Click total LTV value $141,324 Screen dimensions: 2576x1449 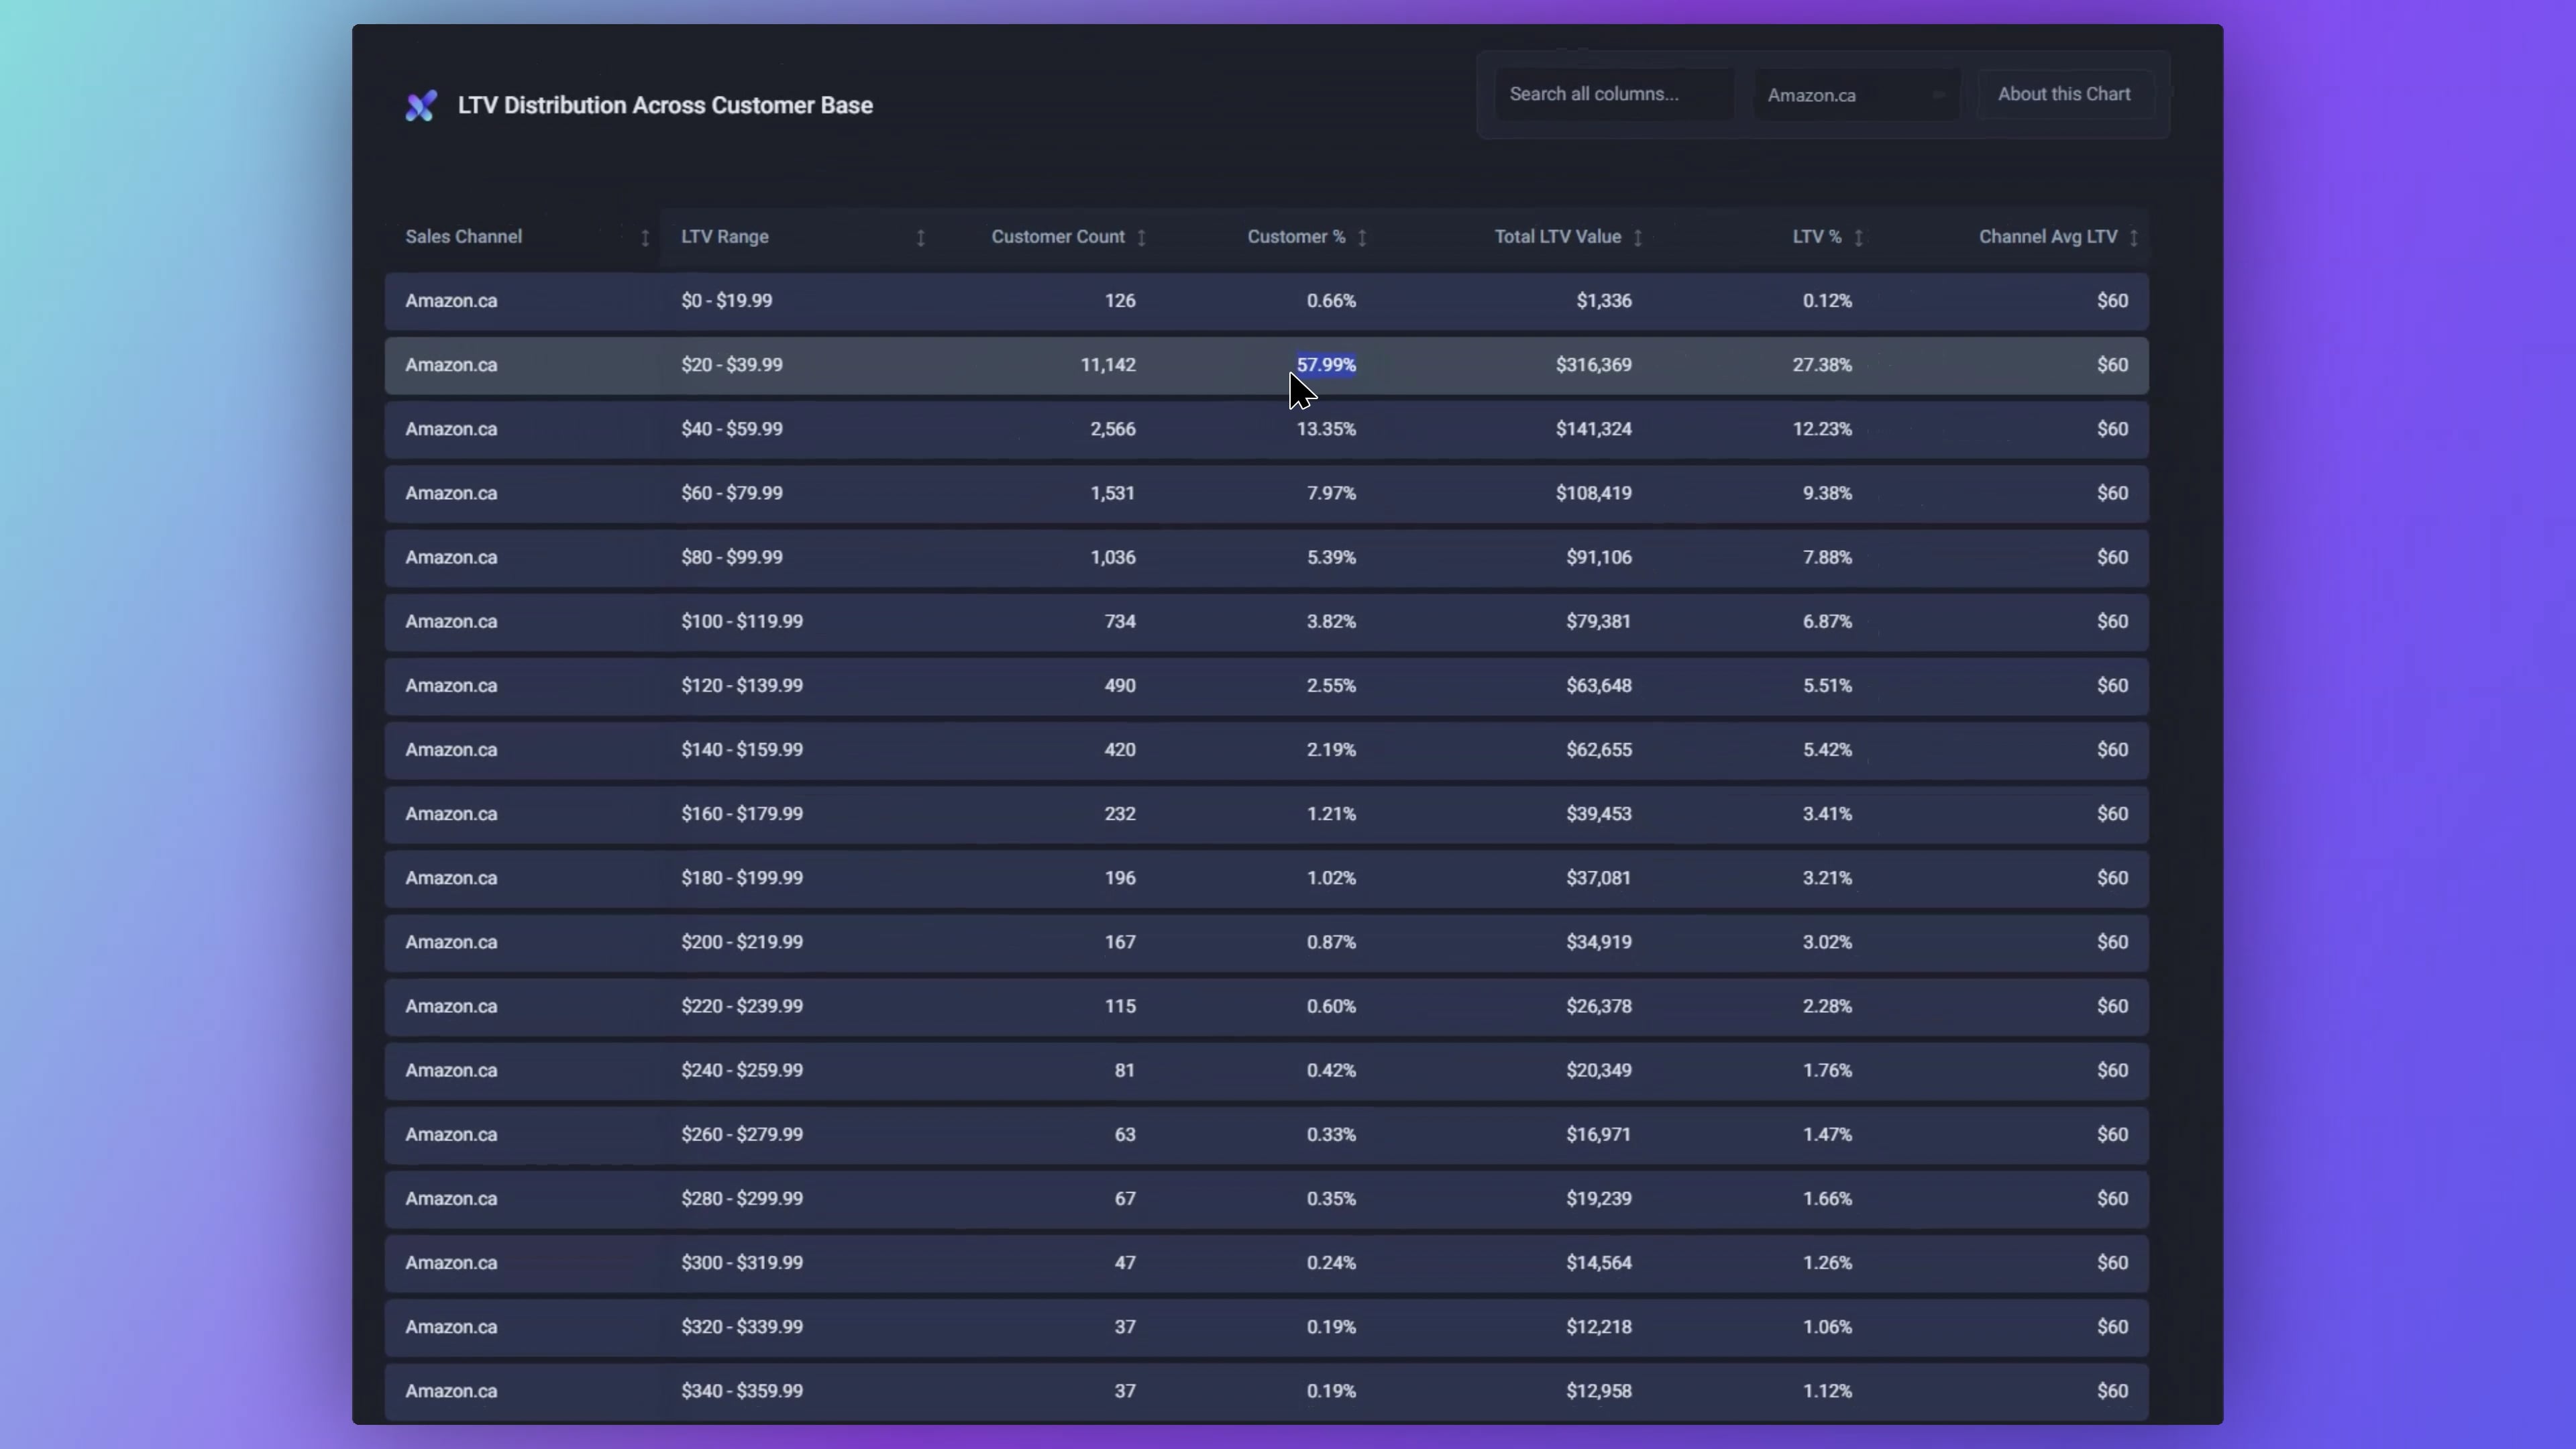pos(1593,429)
